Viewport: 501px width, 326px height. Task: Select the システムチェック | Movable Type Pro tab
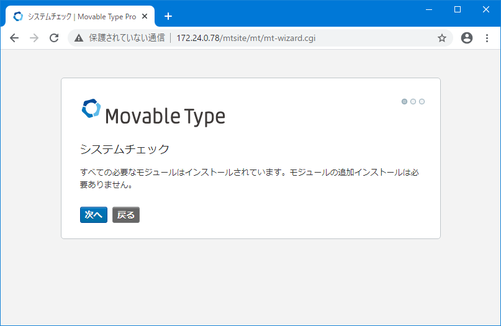(80, 16)
